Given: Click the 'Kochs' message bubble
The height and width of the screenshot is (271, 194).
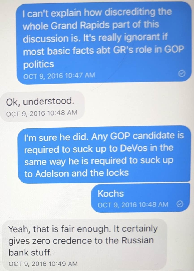Looking at the screenshot, I should click(x=140, y=198).
